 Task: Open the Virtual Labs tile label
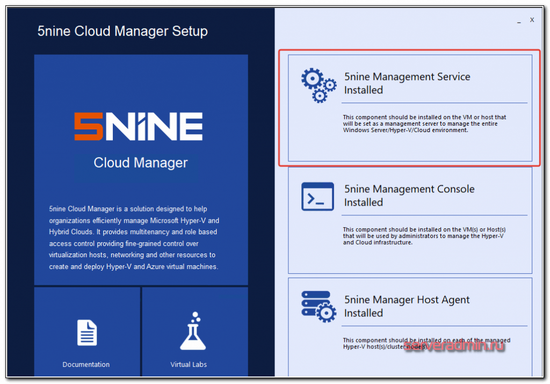189,364
